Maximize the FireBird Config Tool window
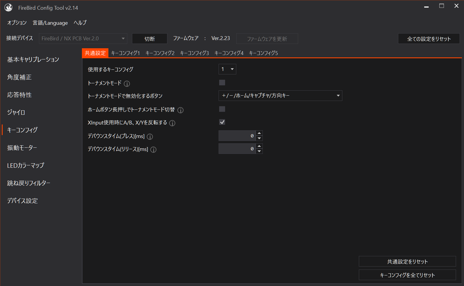This screenshot has height=286, width=464. pyautogui.click(x=441, y=6)
